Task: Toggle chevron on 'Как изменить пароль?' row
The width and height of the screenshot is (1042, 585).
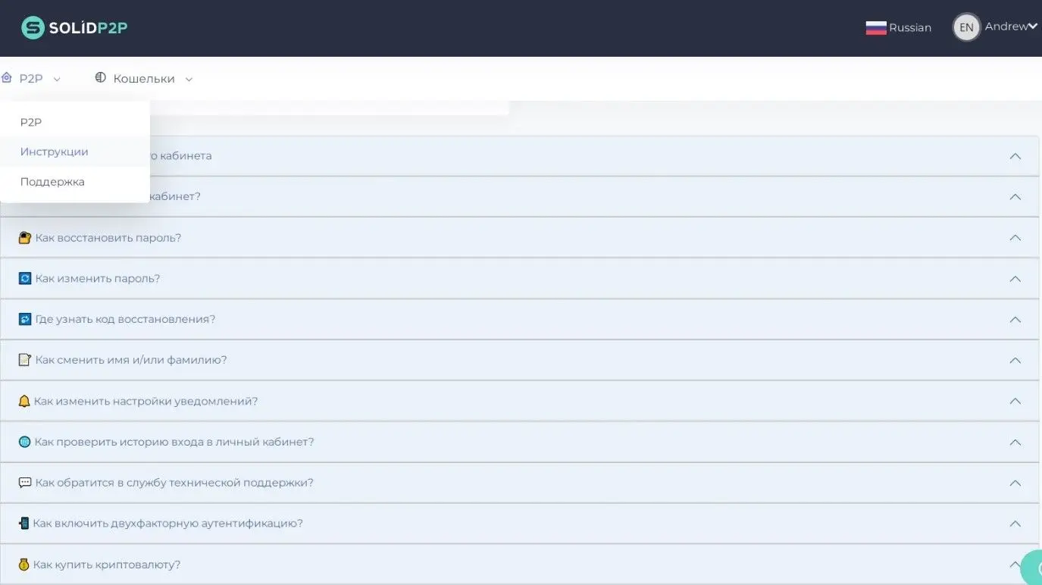Action: coord(1015,279)
